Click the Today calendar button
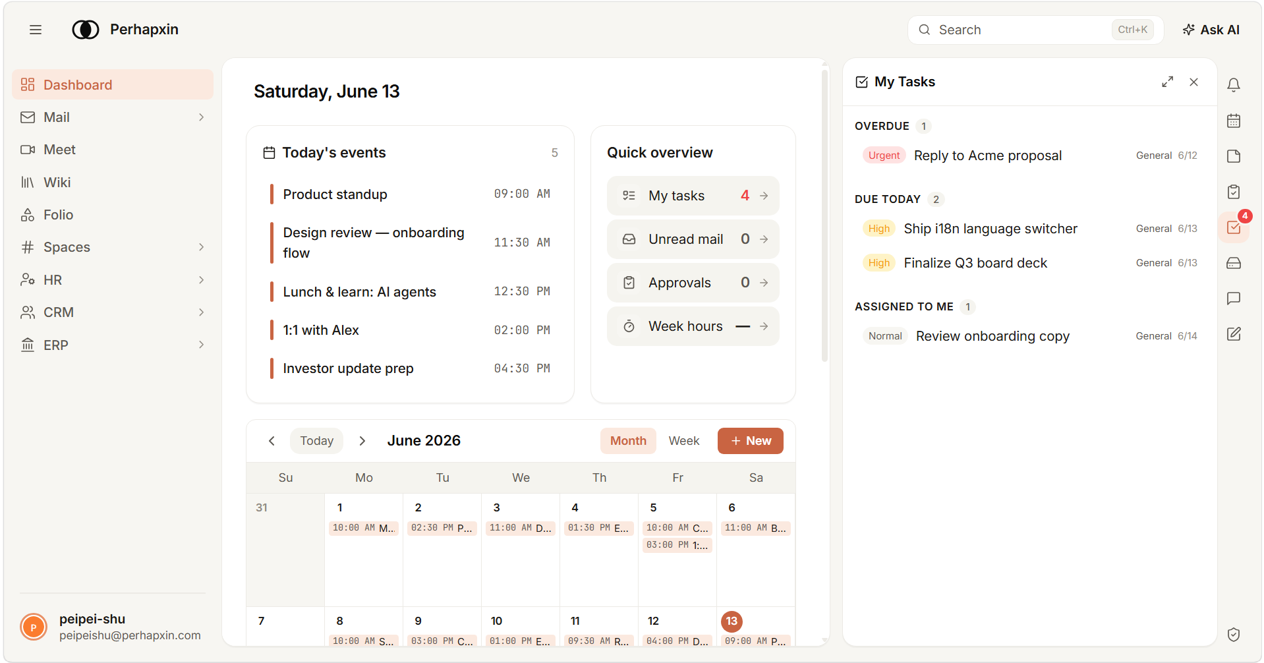Image resolution: width=1264 pixels, height=663 pixels. [x=316, y=441]
